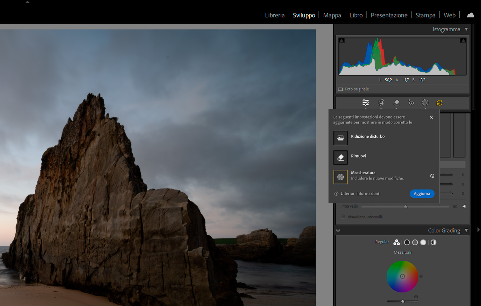Screen dimensions: 481x306
Task: Click the yellow update AI settings icon
Action: tap(440, 103)
